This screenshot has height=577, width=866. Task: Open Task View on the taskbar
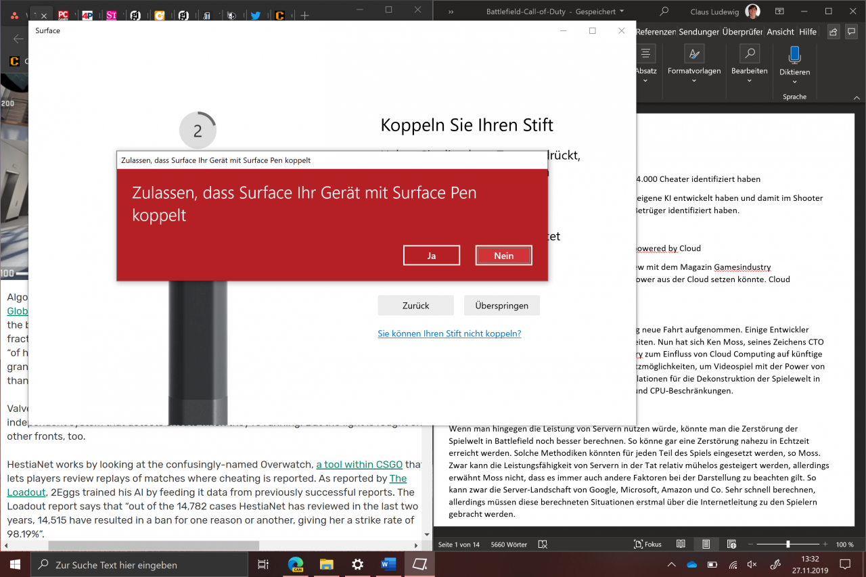(x=264, y=564)
